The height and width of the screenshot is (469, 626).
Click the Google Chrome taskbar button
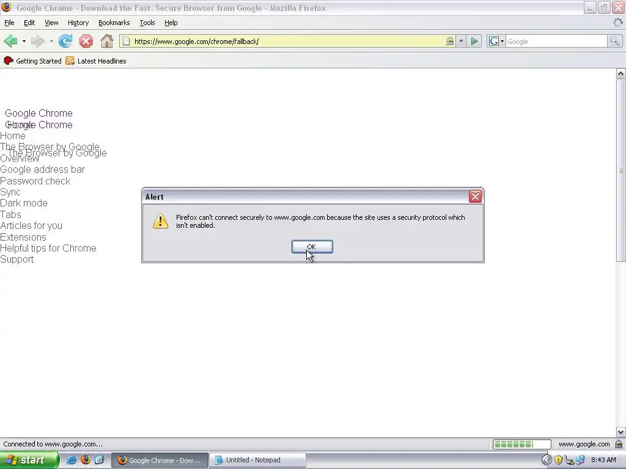point(160,460)
